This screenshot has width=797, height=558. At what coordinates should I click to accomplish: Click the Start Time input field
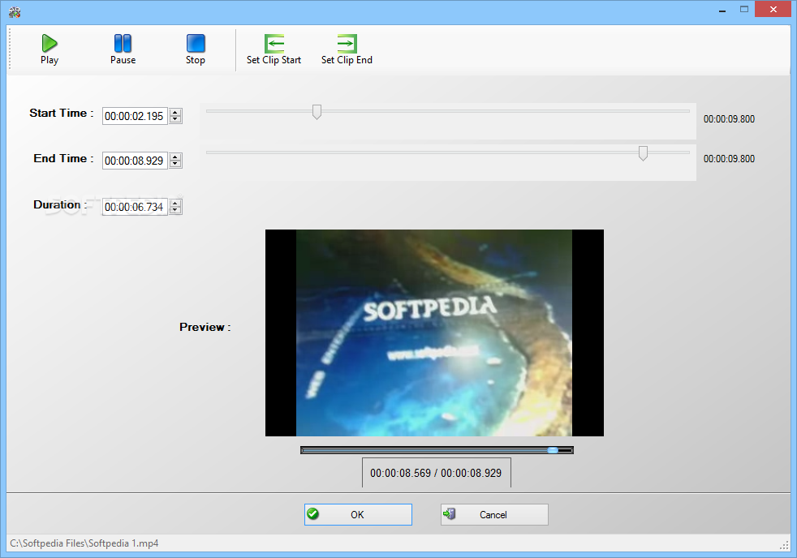click(135, 116)
